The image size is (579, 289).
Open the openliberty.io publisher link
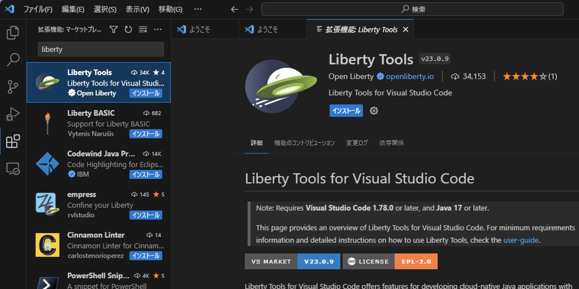point(410,76)
